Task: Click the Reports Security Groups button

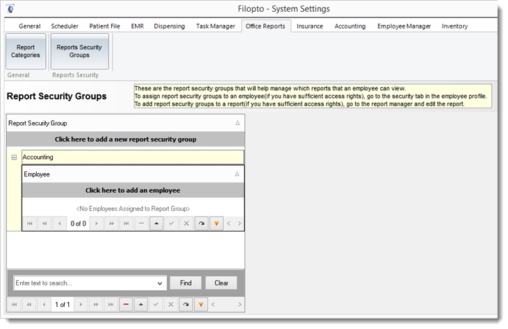Action: click(x=79, y=51)
